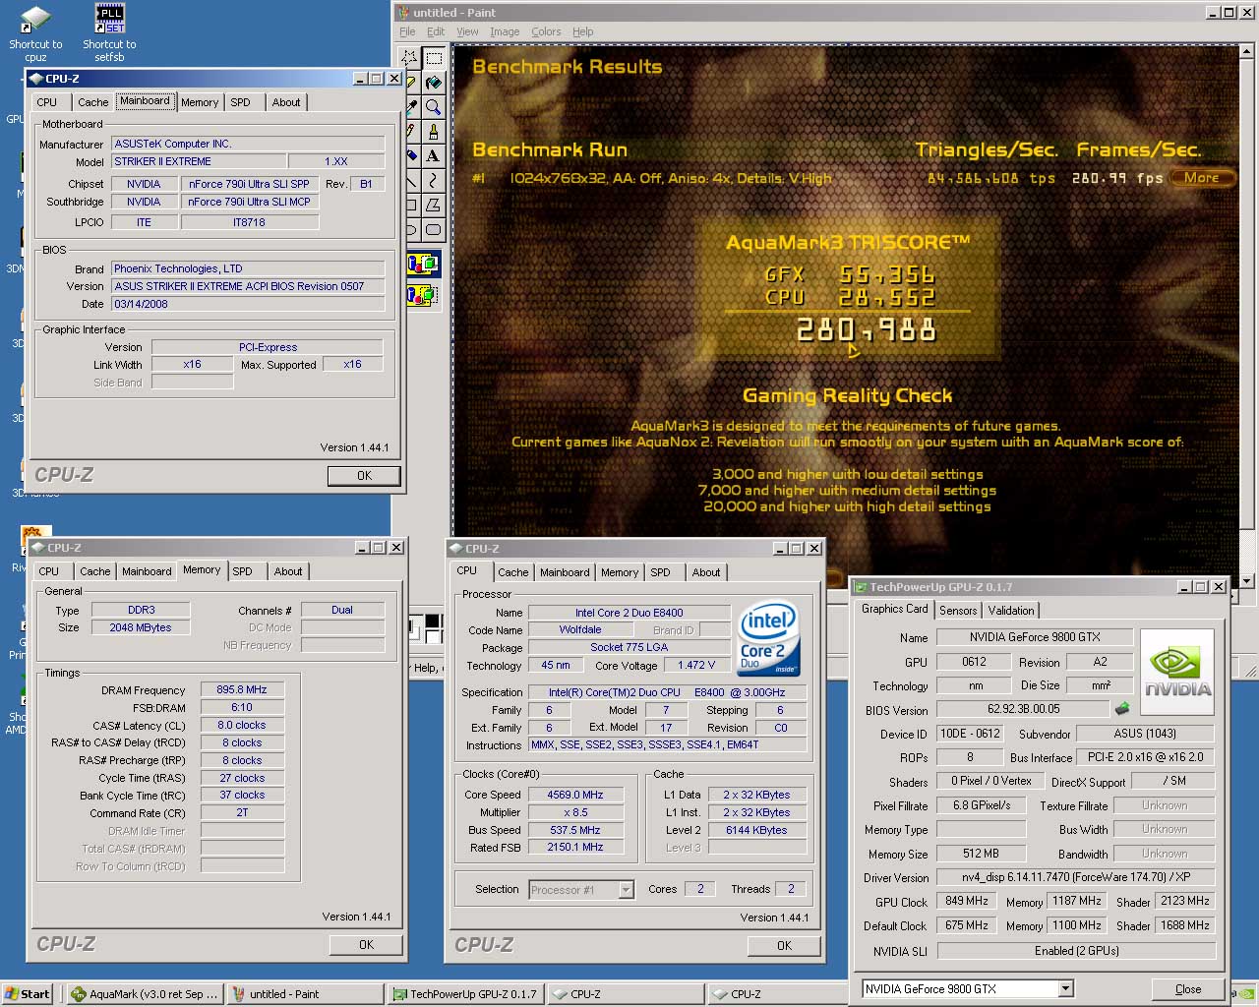Click the Rated FSB value 2150.1 MHz
This screenshot has height=1007, width=1259.
point(575,848)
